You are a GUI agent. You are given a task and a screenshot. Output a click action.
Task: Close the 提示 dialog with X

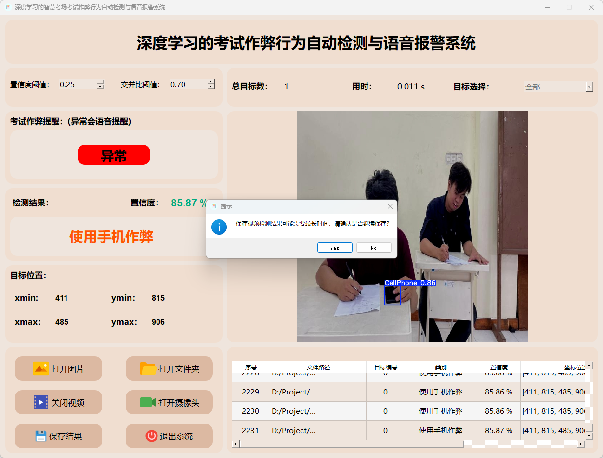coord(390,206)
